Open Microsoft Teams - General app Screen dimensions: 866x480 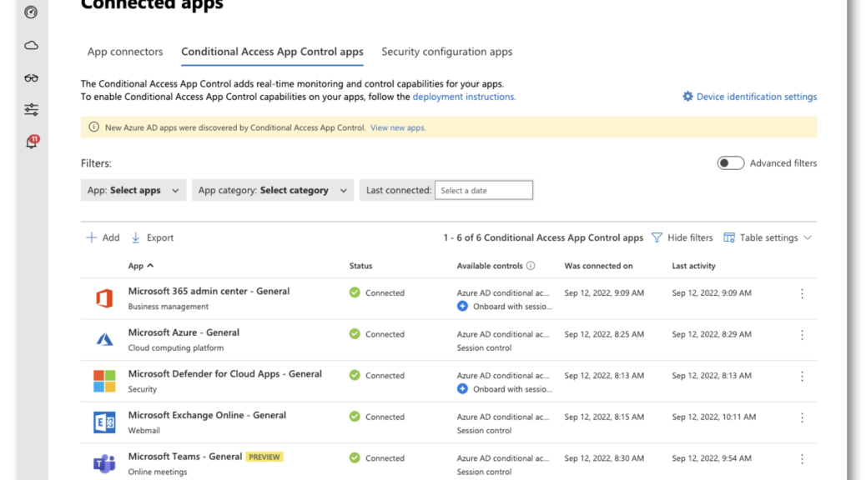coord(185,457)
